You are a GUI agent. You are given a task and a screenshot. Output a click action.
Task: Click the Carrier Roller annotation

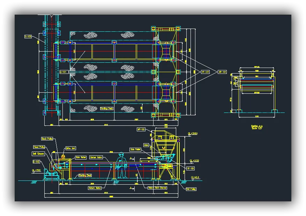96,157
